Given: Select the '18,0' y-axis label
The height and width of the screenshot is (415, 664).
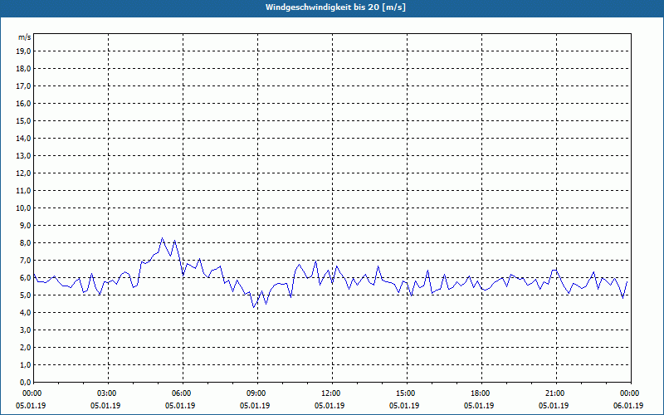Looking at the screenshot, I should click(23, 69).
